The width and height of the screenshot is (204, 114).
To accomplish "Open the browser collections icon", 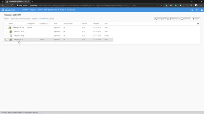I will tap(191, 5).
